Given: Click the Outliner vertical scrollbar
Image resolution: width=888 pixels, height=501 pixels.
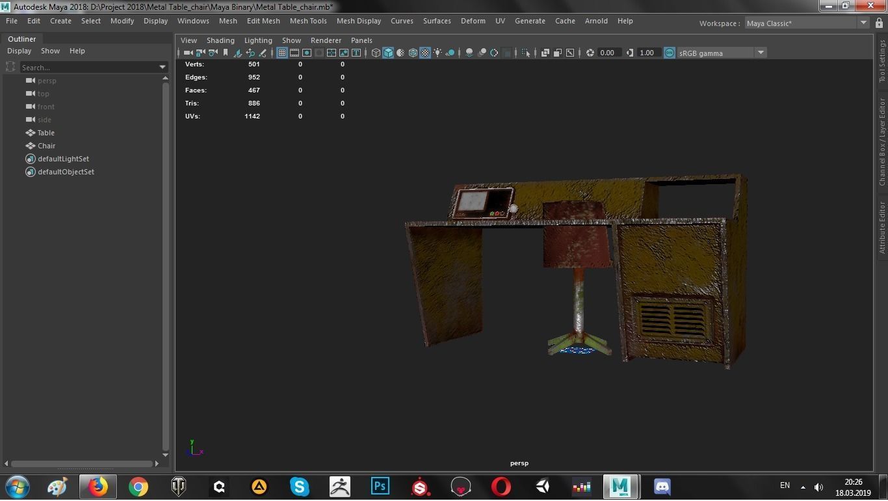Looking at the screenshot, I should pyautogui.click(x=165, y=266).
